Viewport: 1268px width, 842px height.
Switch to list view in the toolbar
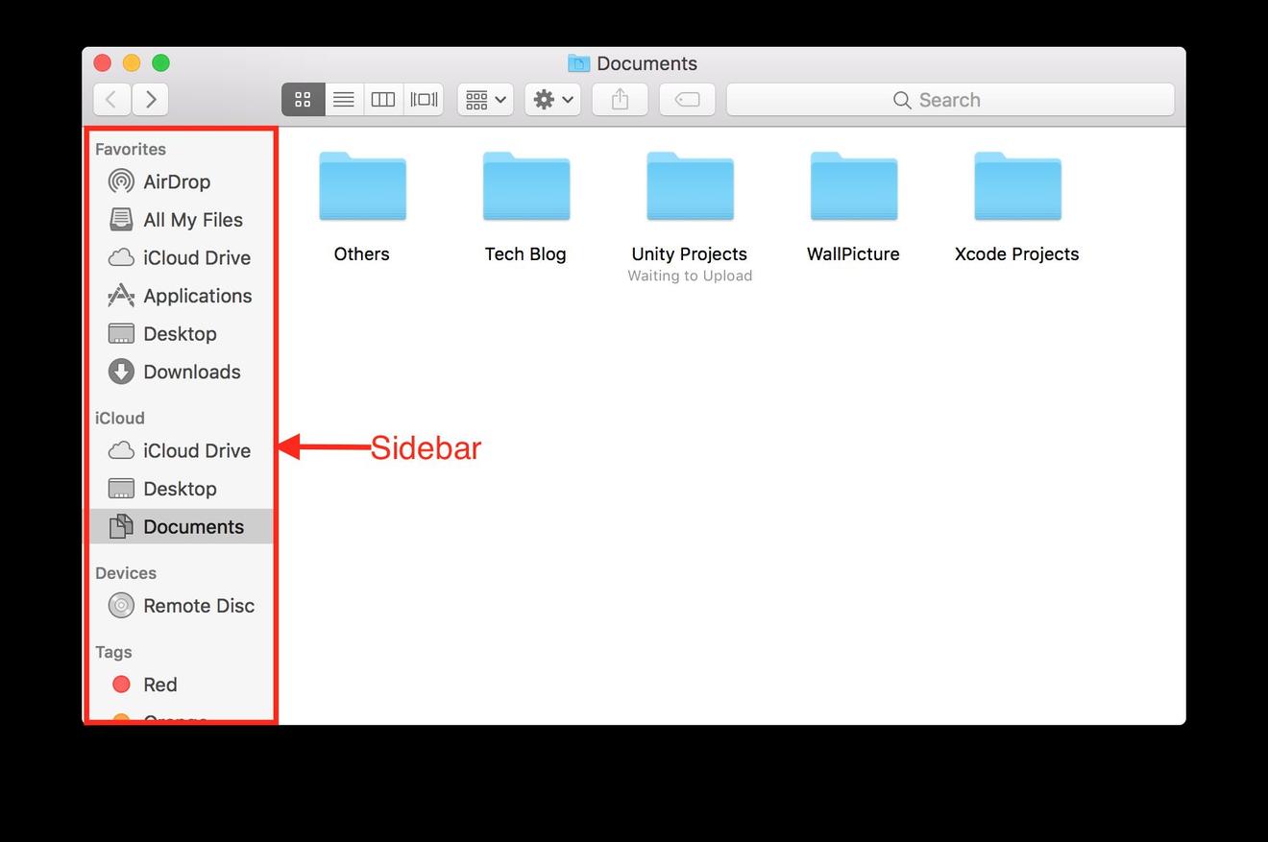pos(343,99)
